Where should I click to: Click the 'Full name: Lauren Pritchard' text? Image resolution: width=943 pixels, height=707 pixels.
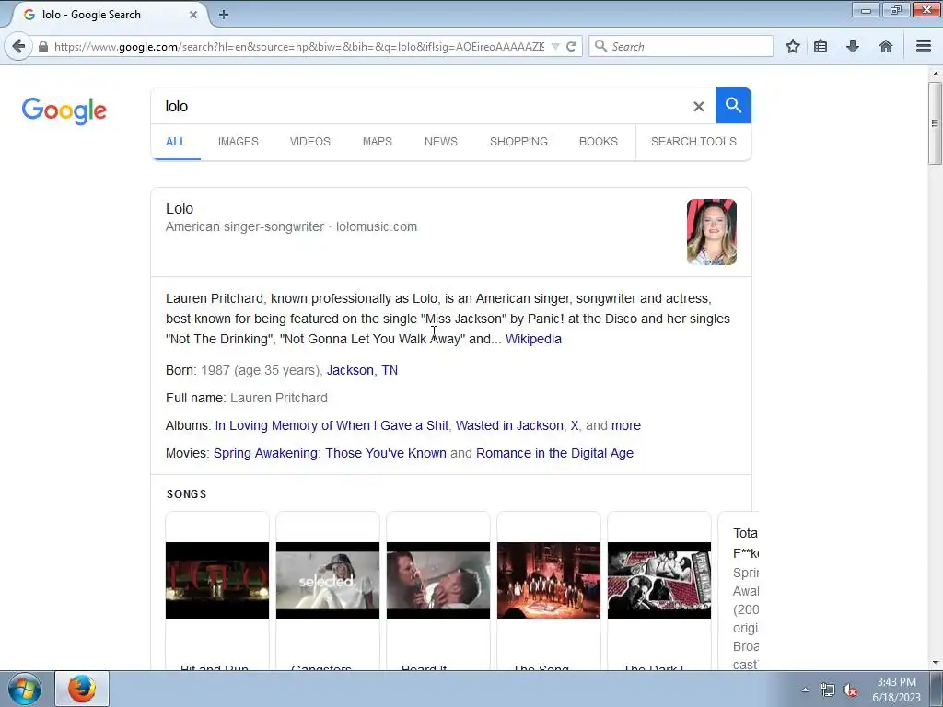pos(247,398)
